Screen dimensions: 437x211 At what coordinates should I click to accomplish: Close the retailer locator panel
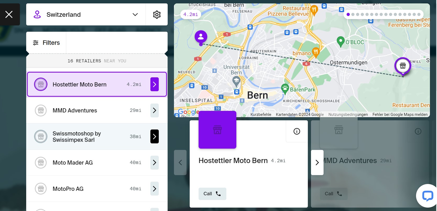click(x=9, y=14)
